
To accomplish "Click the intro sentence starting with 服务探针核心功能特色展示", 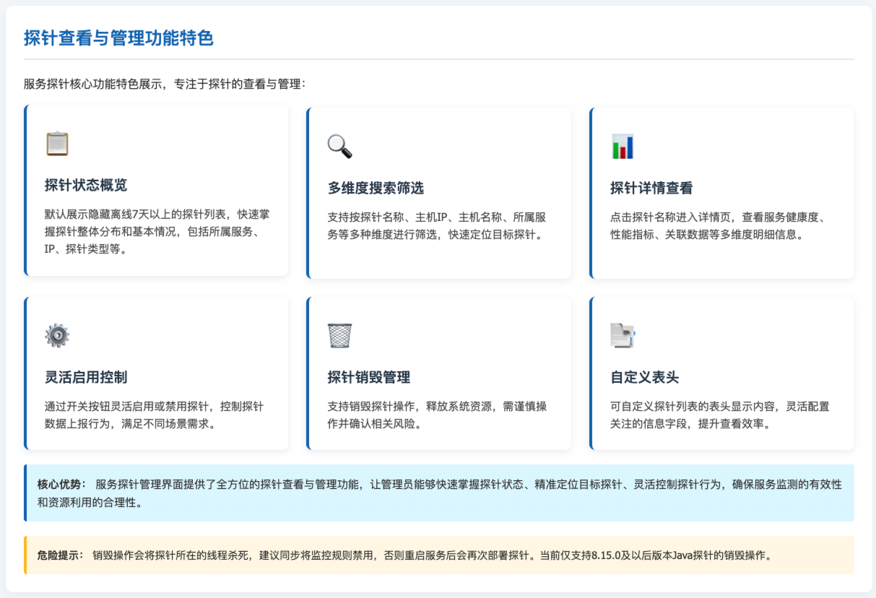I will point(165,84).
